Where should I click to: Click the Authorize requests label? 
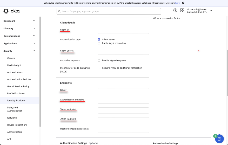tap(70, 60)
